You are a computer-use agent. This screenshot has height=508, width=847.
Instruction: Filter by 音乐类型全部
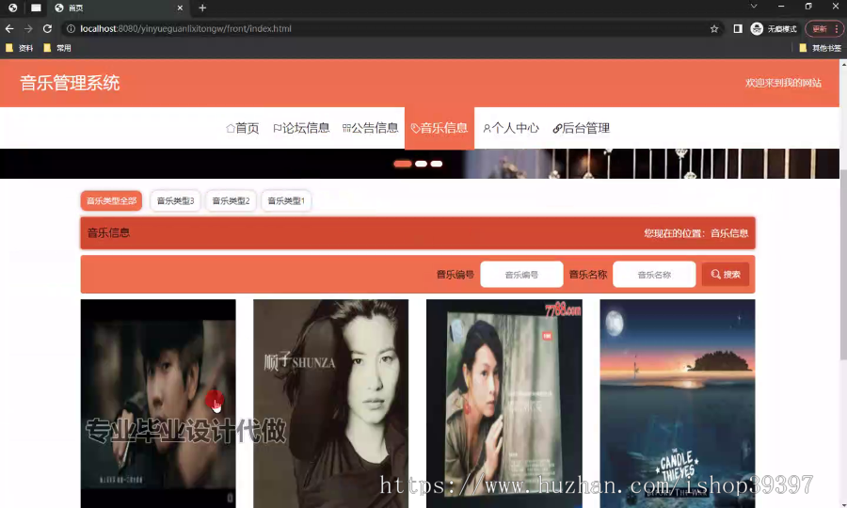pyautogui.click(x=111, y=200)
